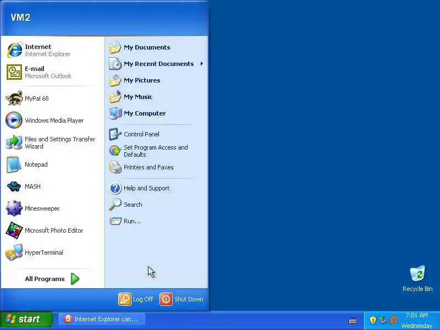Click the Shut Down button
Image resolution: width=440 pixels, height=330 pixels.
tap(182, 299)
